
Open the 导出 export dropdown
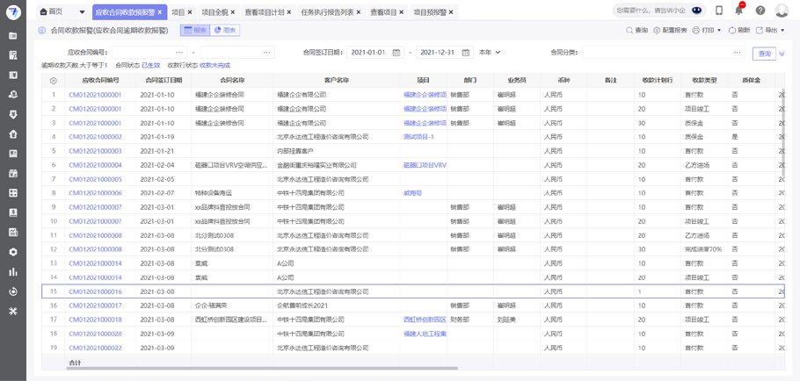click(771, 30)
